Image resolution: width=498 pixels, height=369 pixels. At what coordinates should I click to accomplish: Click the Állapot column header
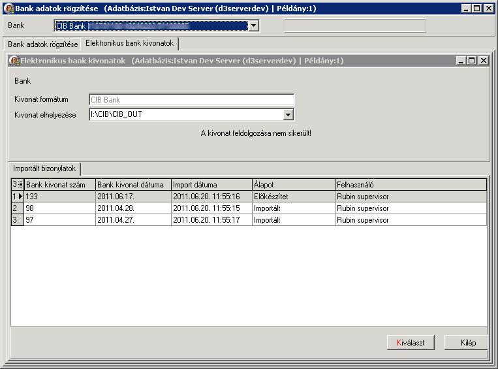point(294,185)
